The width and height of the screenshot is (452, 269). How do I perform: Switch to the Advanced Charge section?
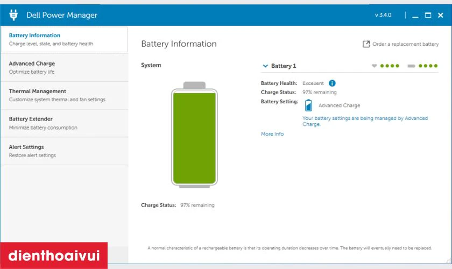tap(64, 67)
